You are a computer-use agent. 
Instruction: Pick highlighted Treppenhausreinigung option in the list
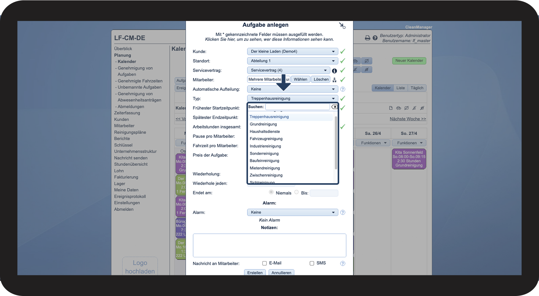(290, 117)
